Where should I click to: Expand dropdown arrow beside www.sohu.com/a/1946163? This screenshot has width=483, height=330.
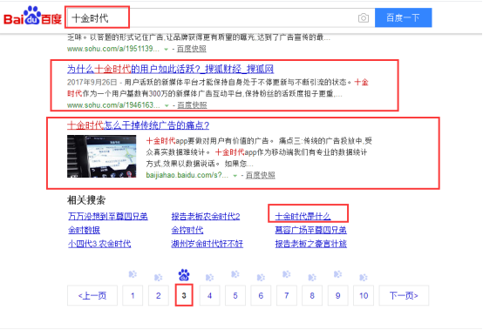tap(167, 105)
